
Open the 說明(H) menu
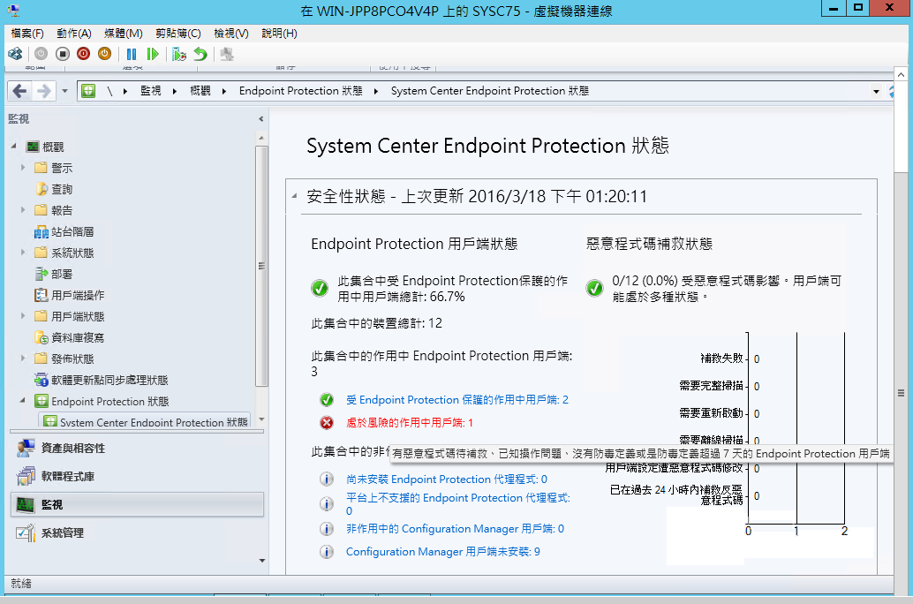tap(280, 34)
